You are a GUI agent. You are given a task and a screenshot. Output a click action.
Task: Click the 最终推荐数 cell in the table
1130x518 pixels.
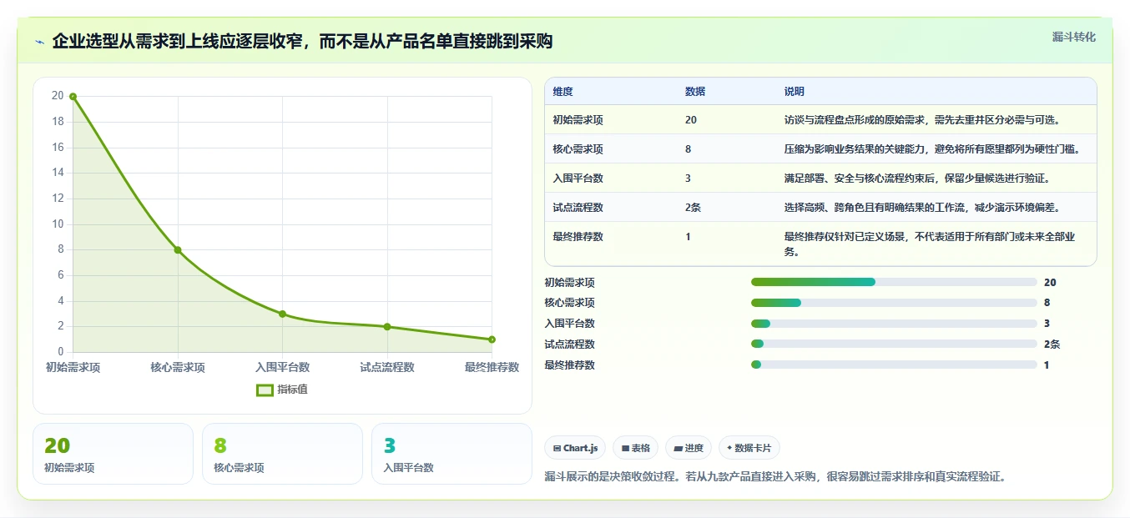pos(578,237)
